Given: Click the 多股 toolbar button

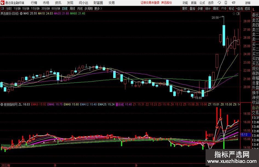Looking at the screenshot, I should (x=200, y=9).
